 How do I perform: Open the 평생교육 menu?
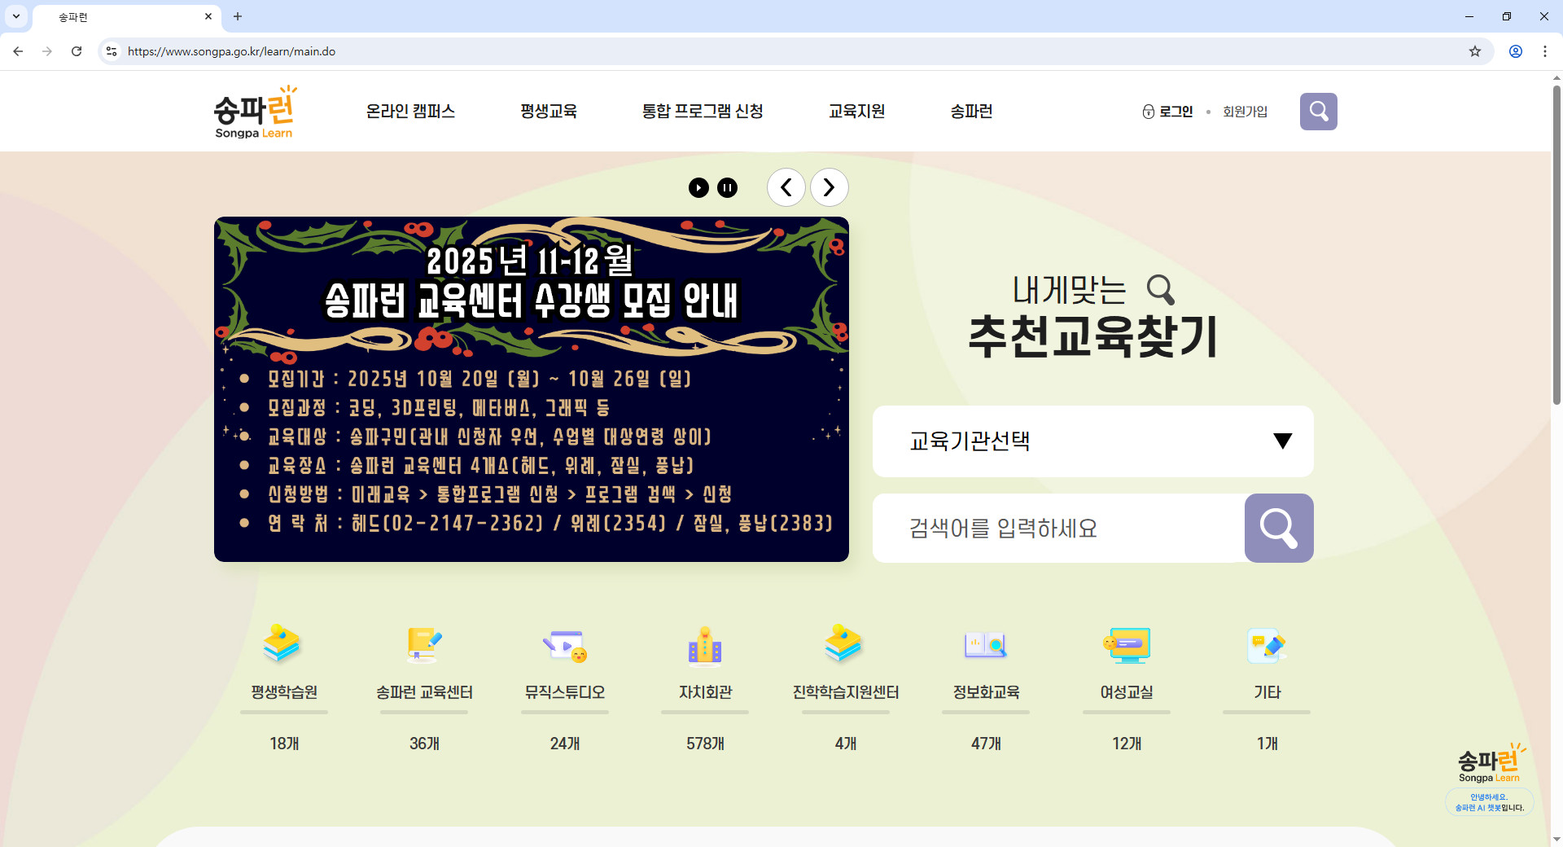(x=549, y=111)
